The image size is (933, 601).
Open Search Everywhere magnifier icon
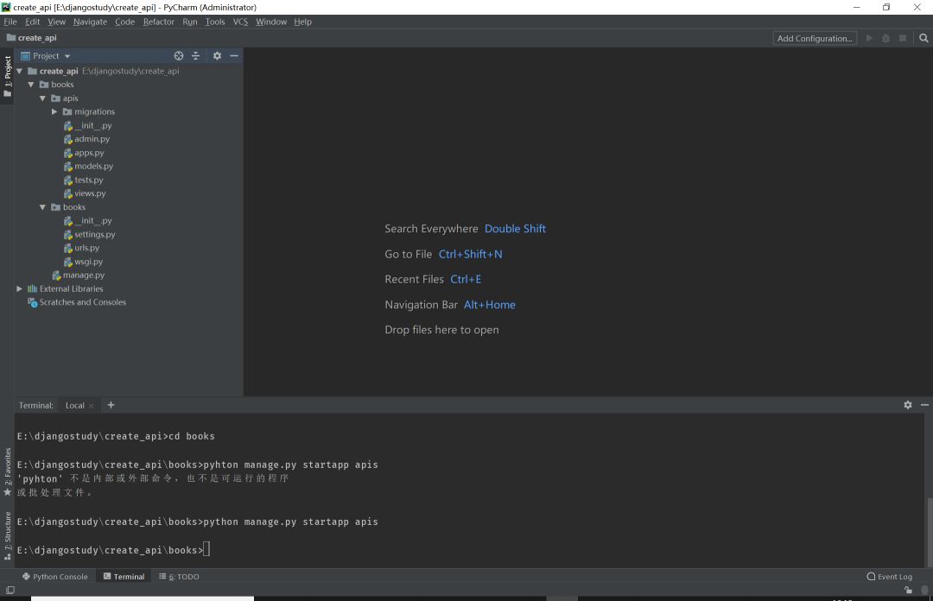click(923, 38)
